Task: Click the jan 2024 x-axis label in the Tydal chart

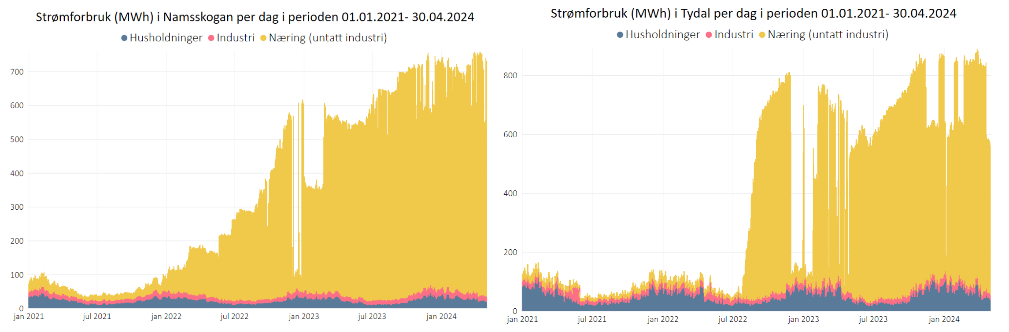Action: 944,320
